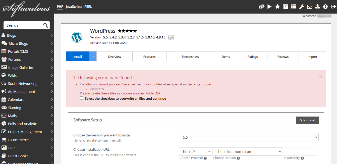Switch to the Screenshots tab
The image size is (337, 164).
coord(190,57)
